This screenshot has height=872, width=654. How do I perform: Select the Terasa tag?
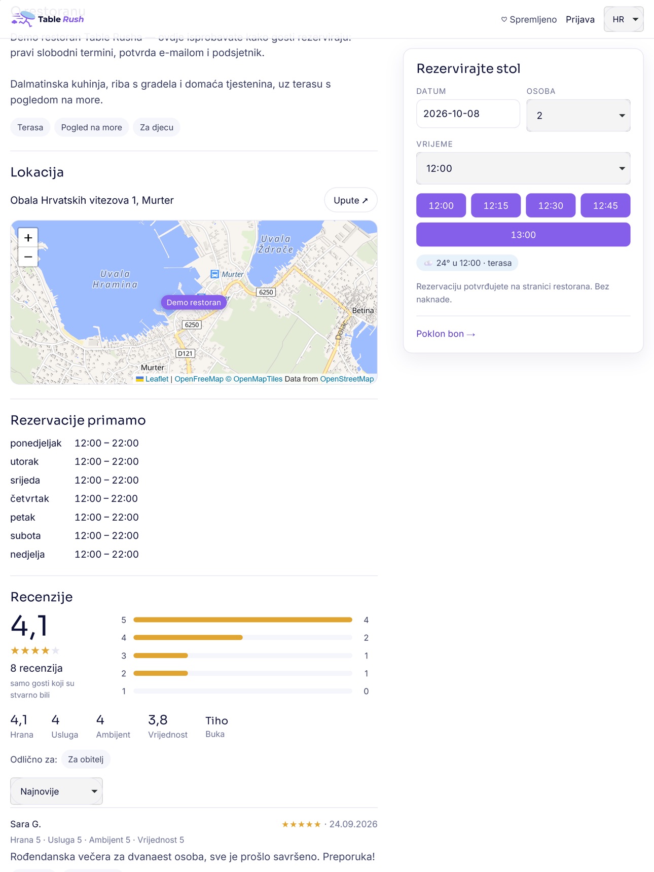point(30,127)
